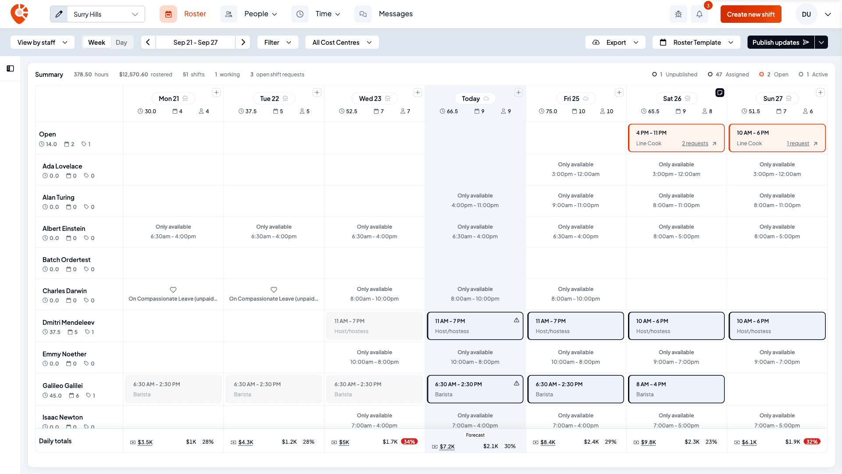The image size is (842, 474).
Task: Expand All Cost Centres dropdown
Action: point(342,42)
